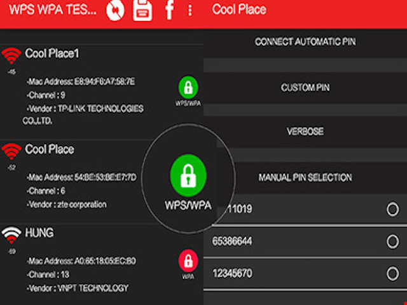407x305 pixels.
Task: Select radio button for PIN 12345670
Action: click(393, 274)
